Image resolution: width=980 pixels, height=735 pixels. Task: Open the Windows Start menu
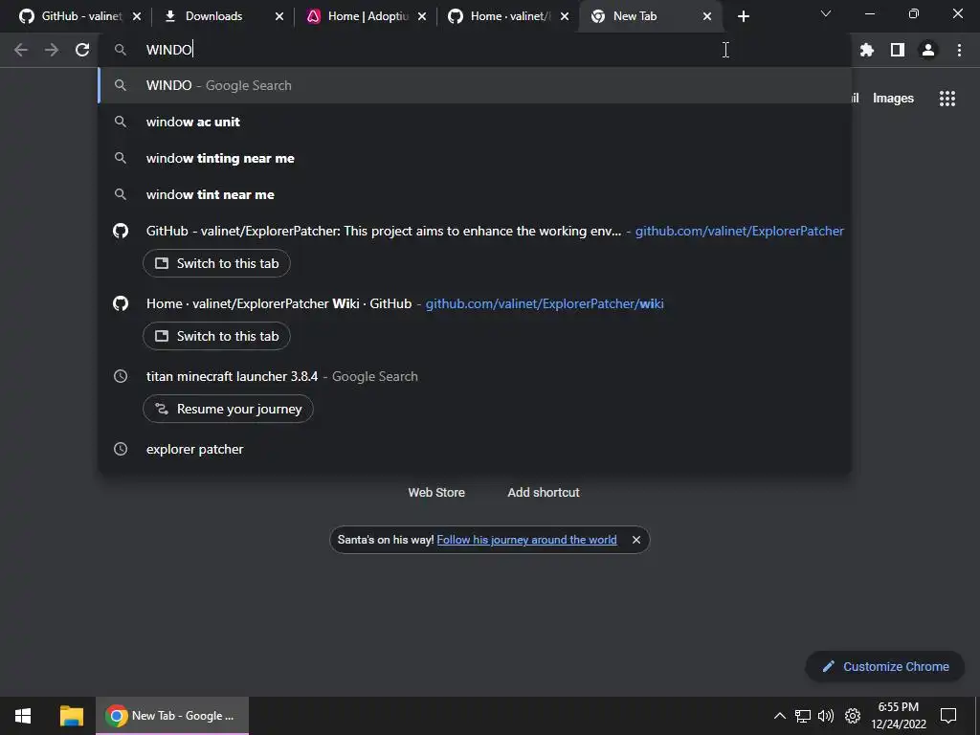pyautogui.click(x=23, y=716)
